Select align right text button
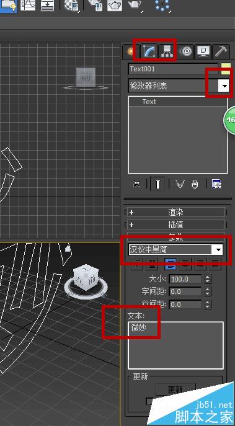 click(x=200, y=264)
